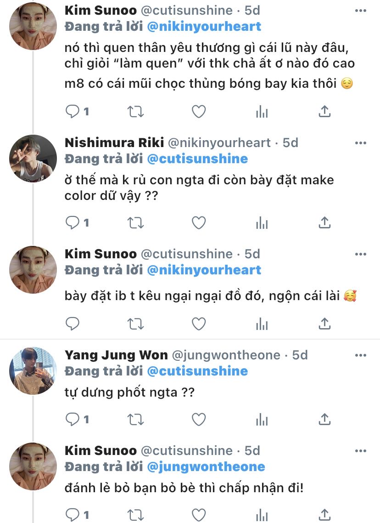Screen dimensions: 380x523
Task: Open @nikinyourheart mention in first tweet
Action: (204, 26)
